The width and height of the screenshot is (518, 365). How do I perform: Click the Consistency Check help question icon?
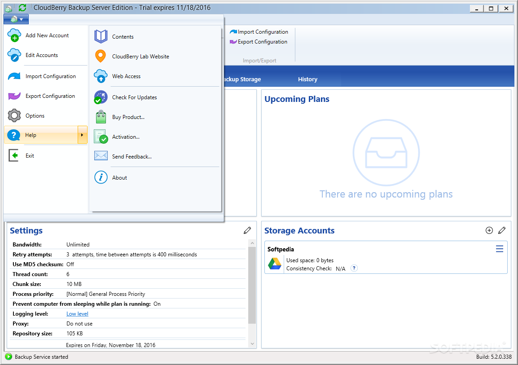[354, 268]
